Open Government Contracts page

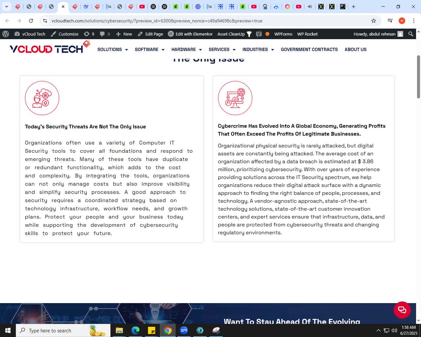(309, 49)
